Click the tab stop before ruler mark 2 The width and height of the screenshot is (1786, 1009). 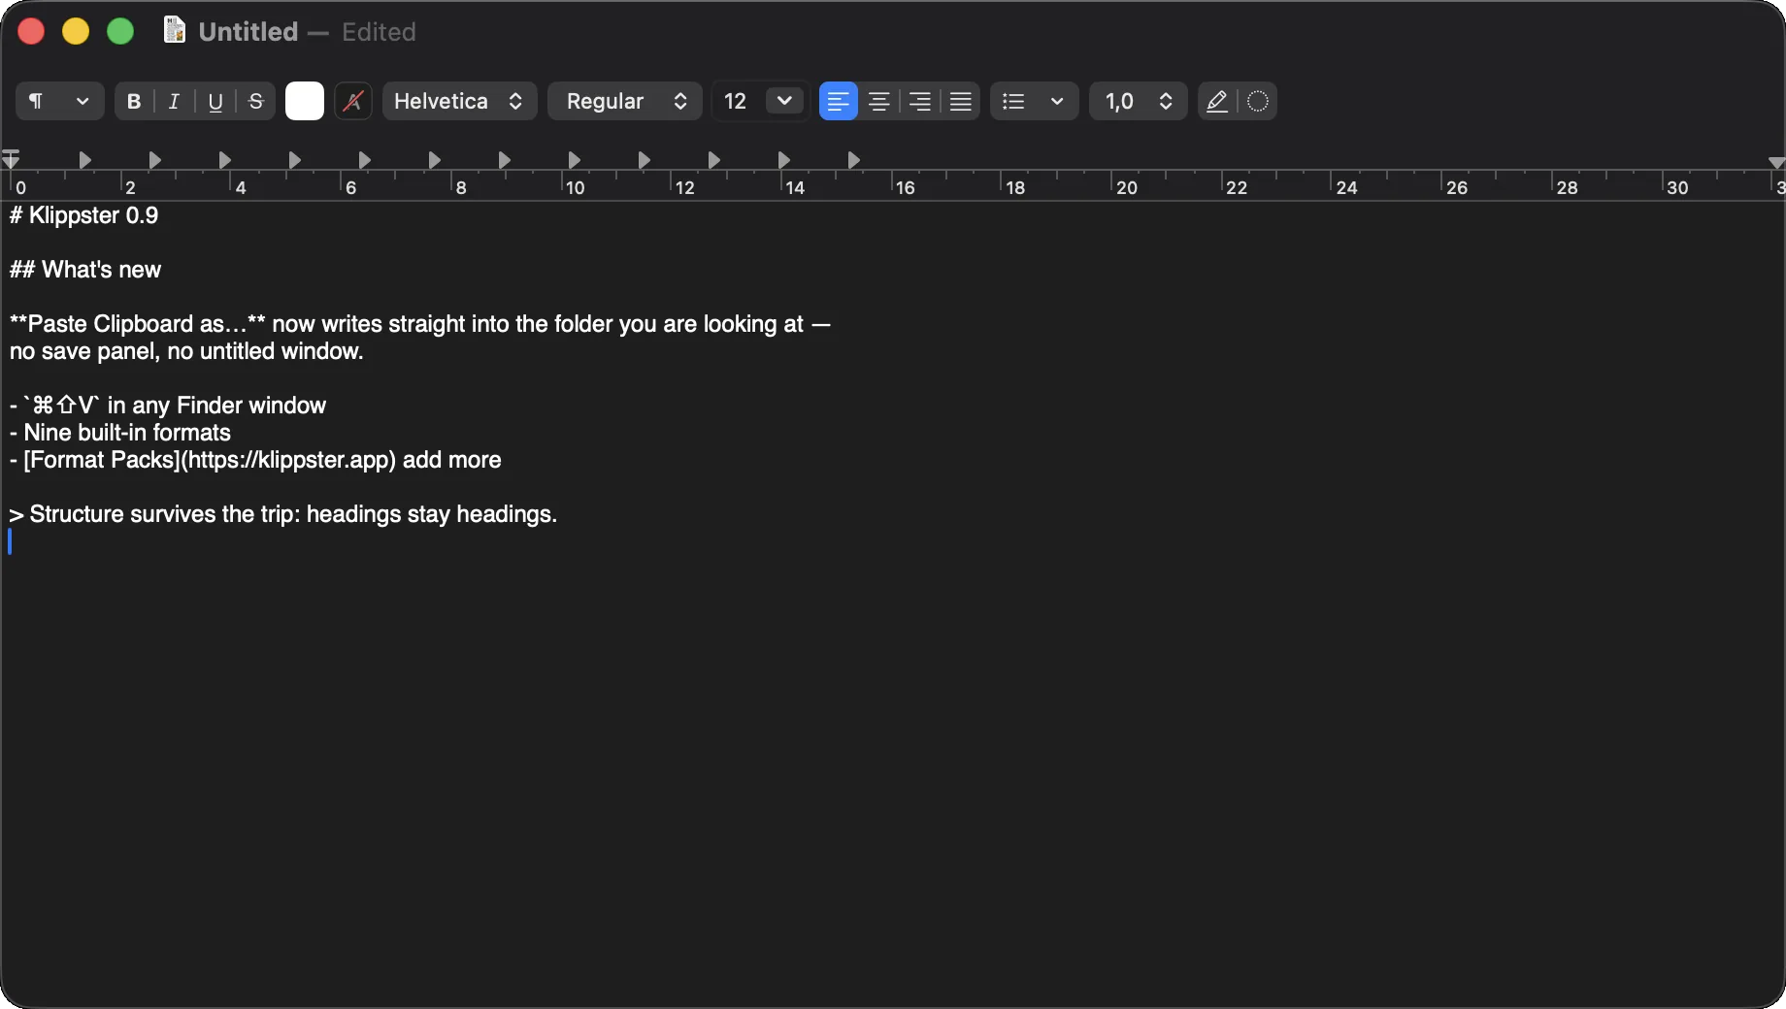click(x=85, y=160)
